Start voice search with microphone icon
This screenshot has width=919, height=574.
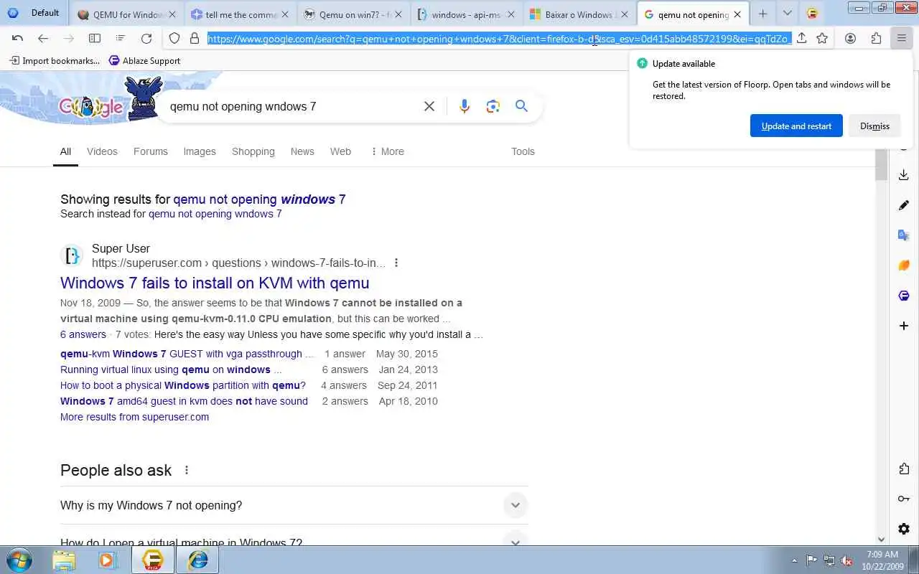pyautogui.click(x=465, y=106)
